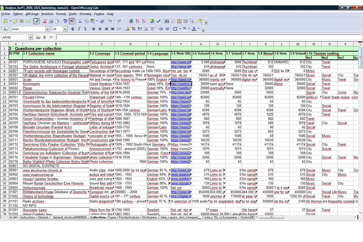Expand the Arial font name dropdown
Image resolution: width=363 pixels, height=242 pixels.
47,29
